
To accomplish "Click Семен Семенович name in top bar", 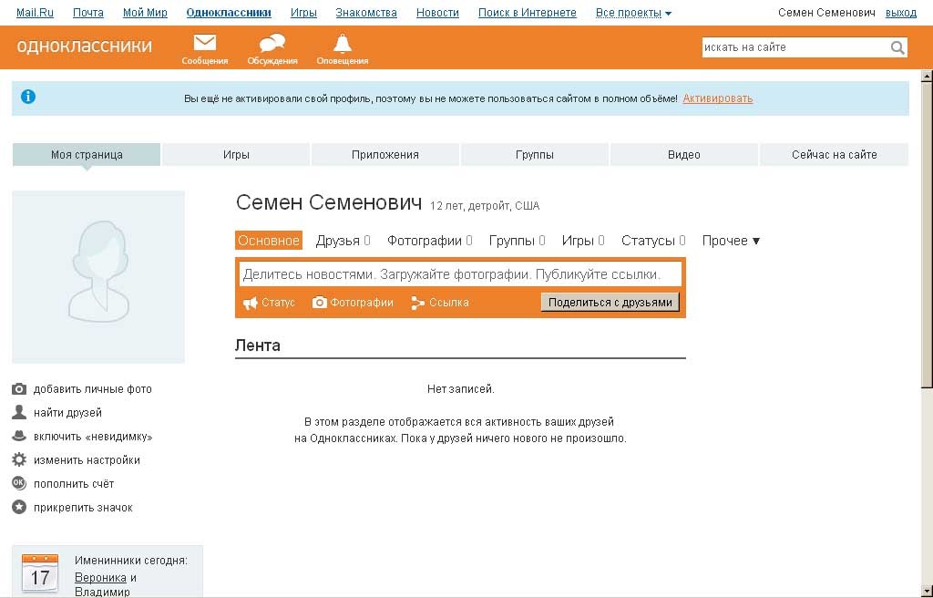I will [826, 13].
